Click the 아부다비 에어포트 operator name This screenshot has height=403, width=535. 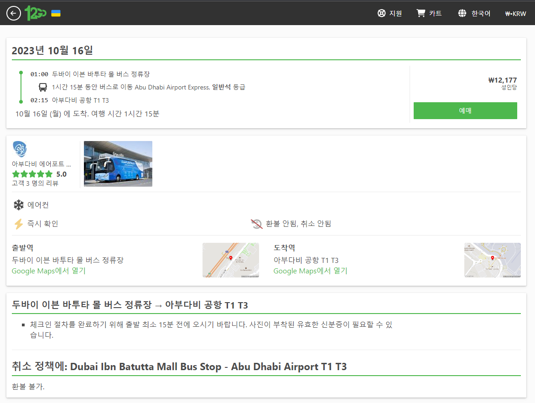(x=42, y=164)
